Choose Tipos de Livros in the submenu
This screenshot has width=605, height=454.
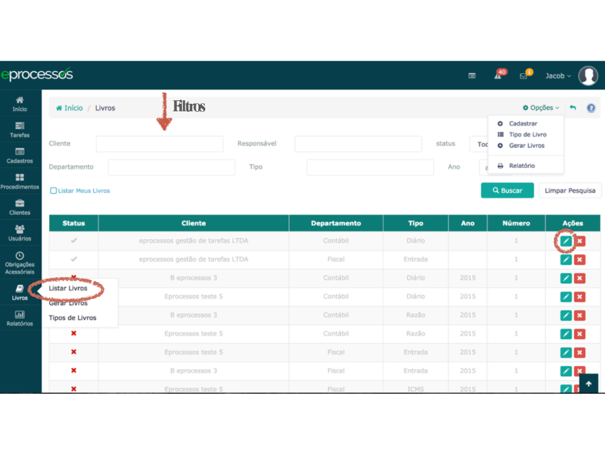72,317
